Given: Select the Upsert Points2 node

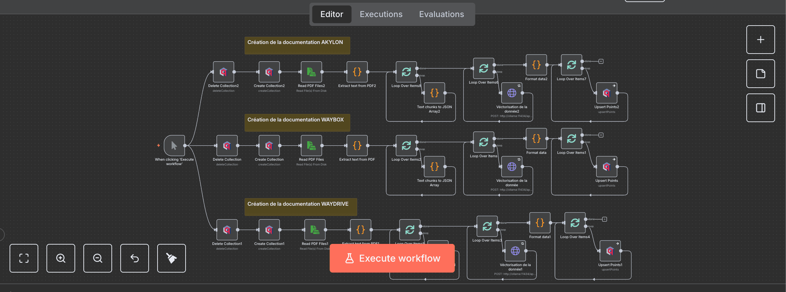Looking at the screenshot, I should pos(607,93).
